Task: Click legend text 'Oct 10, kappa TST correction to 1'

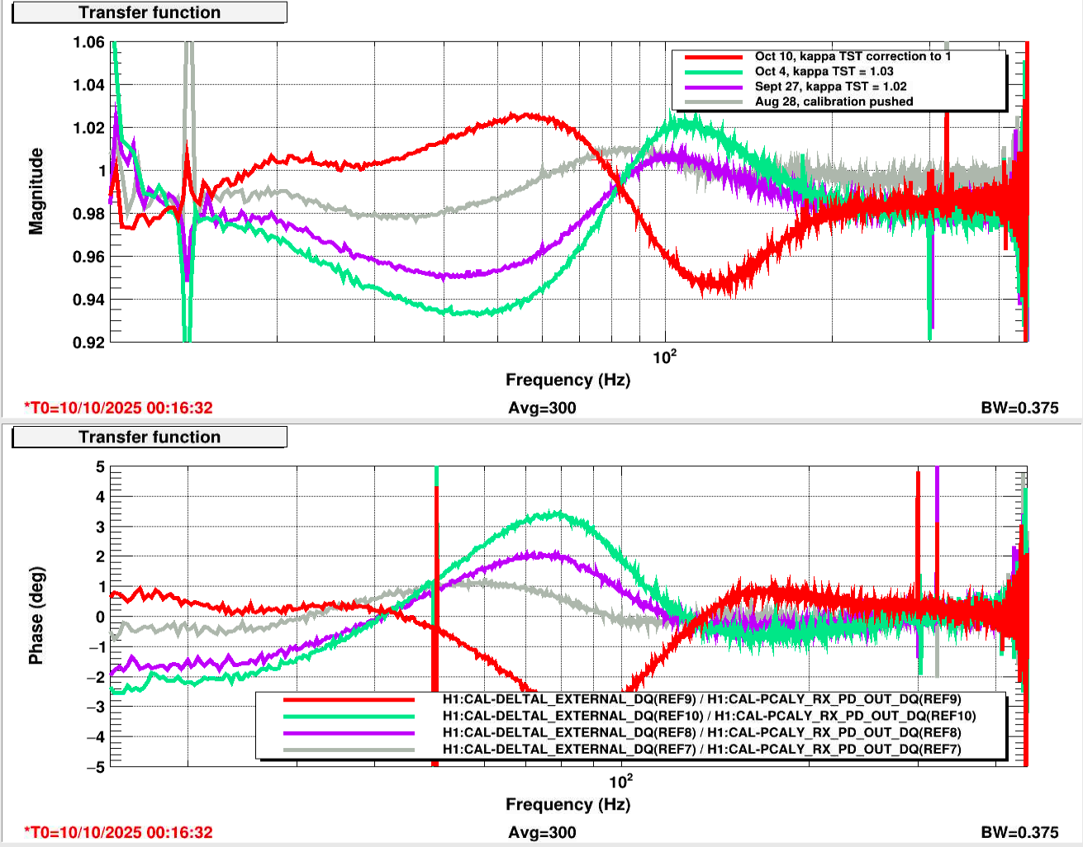Action: click(853, 56)
